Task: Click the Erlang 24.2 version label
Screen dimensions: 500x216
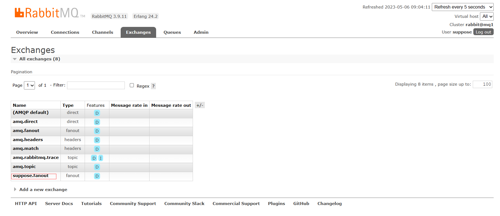Action: pos(146,16)
